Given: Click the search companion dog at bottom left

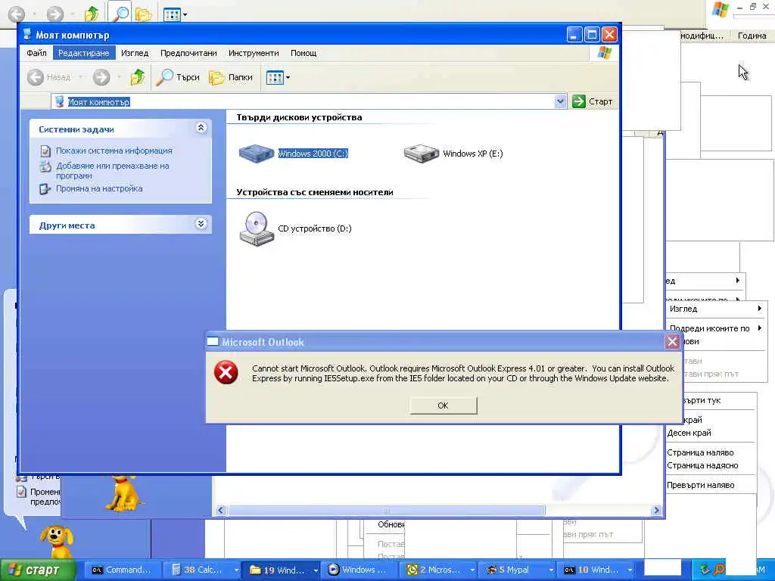Looking at the screenshot, I should point(56,542).
